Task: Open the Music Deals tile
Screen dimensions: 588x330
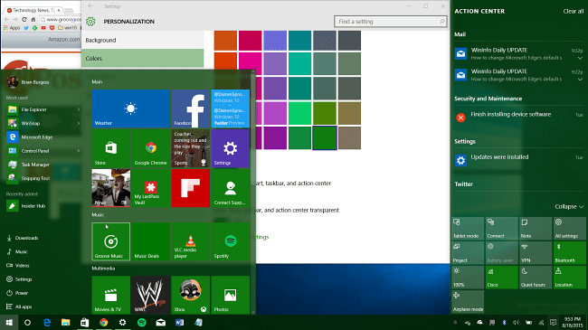Action: coord(151,241)
